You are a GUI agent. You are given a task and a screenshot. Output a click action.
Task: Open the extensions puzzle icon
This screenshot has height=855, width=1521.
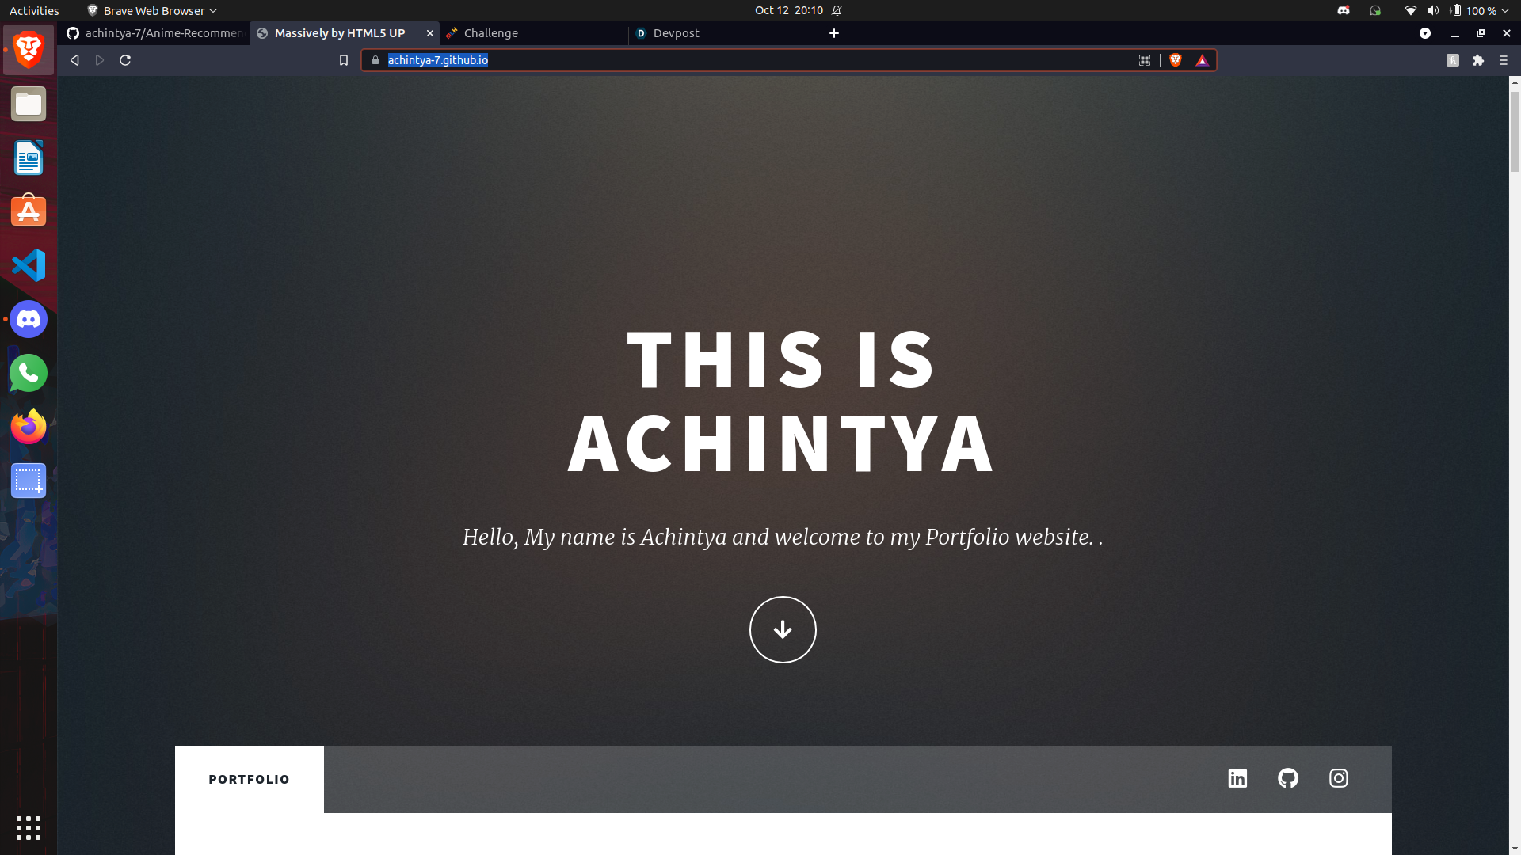[1478, 60]
